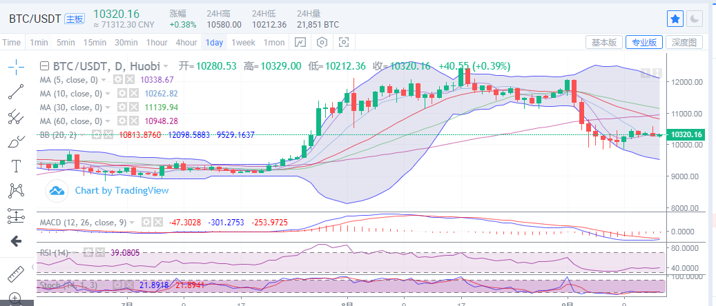
Task: Expand MA (30, close, 0) dropdown arrow
Action: pos(108,107)
